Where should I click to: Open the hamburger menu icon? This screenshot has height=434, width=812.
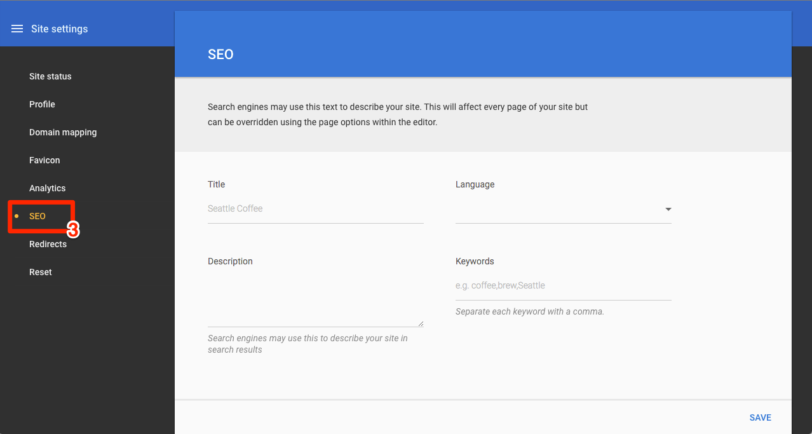tap(17, 29)
